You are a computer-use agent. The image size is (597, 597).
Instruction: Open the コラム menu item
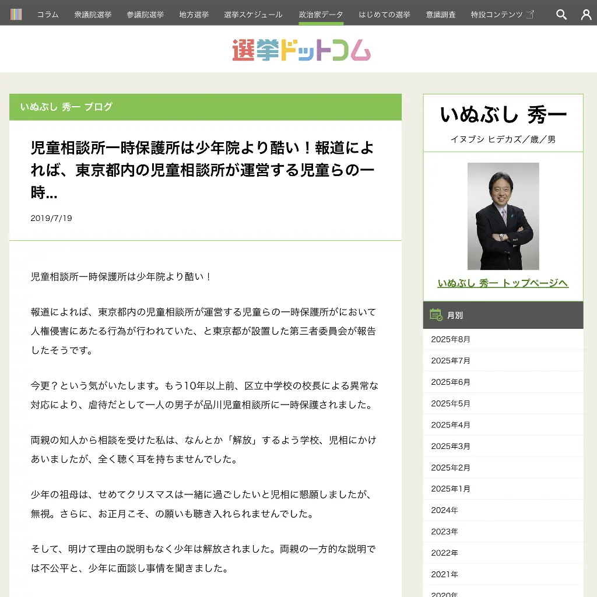[47, 15]
